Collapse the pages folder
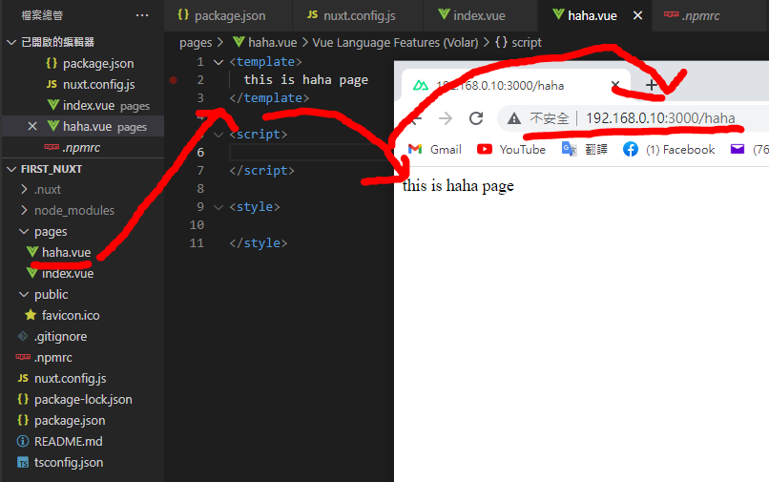 tap(50, 231)
